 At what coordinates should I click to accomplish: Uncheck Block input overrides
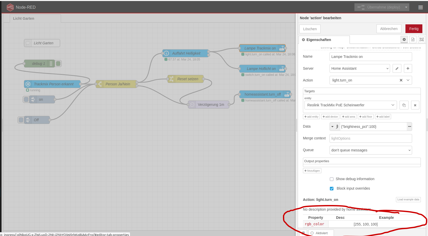332,189
